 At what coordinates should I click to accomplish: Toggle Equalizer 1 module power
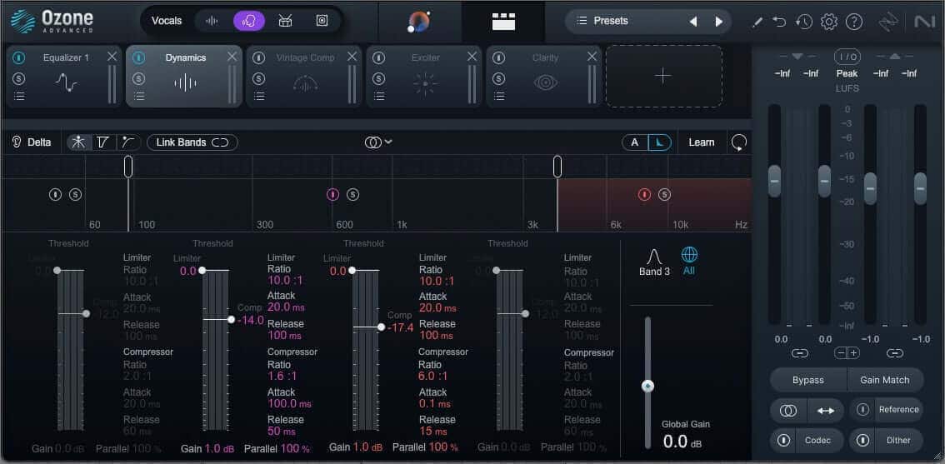pyautogui.click(x=19, y=57)
